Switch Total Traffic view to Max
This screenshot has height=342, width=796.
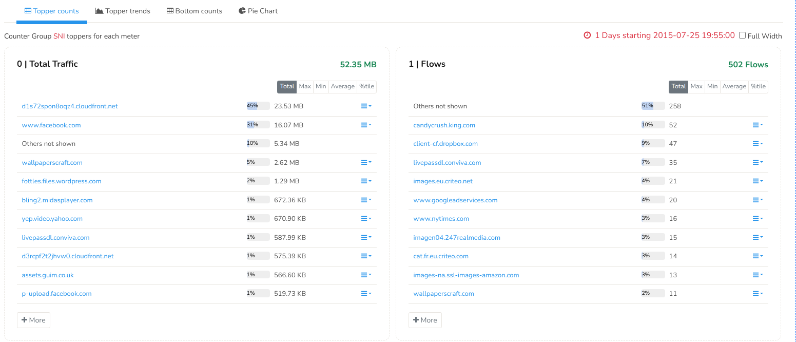(305, 87)
